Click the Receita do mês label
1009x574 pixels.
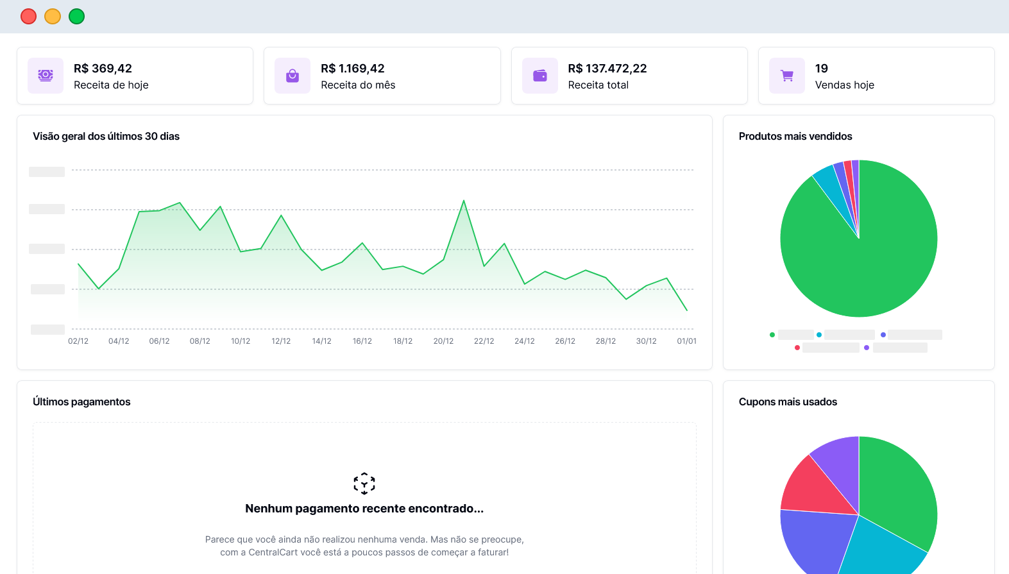coord(358,85)
